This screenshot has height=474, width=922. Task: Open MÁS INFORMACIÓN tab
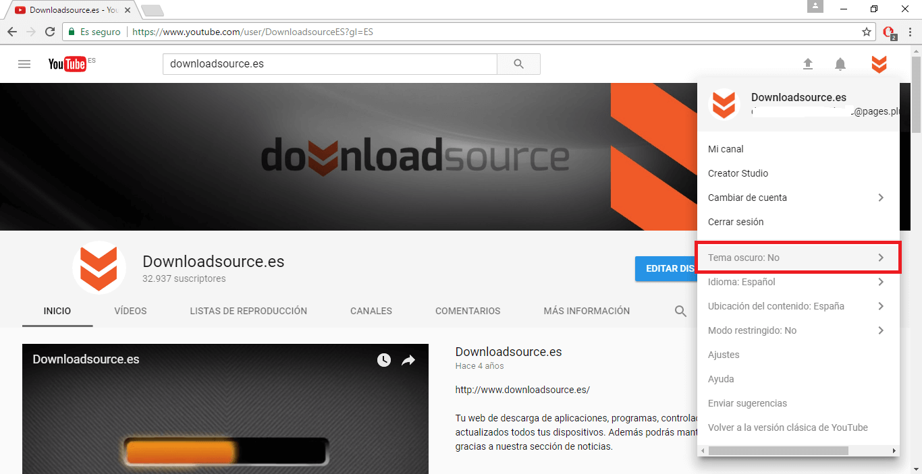tap(587, 311)
